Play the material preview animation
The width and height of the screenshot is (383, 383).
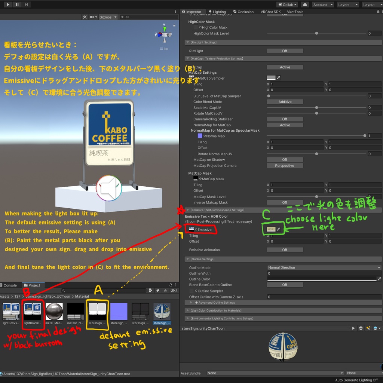pos(353,328)
